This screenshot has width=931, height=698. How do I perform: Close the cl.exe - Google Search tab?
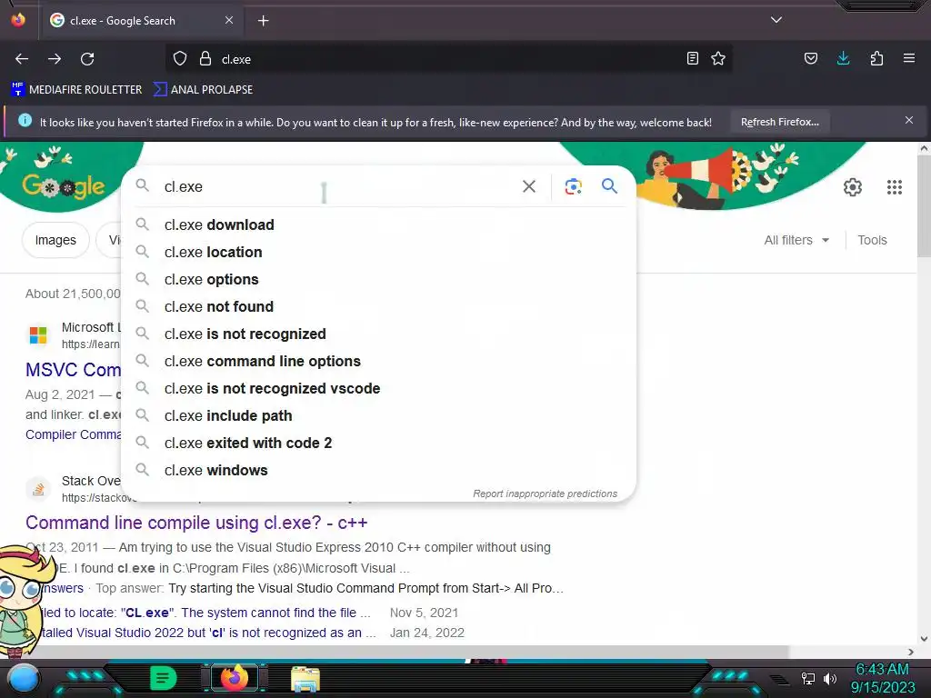[229, 20]
